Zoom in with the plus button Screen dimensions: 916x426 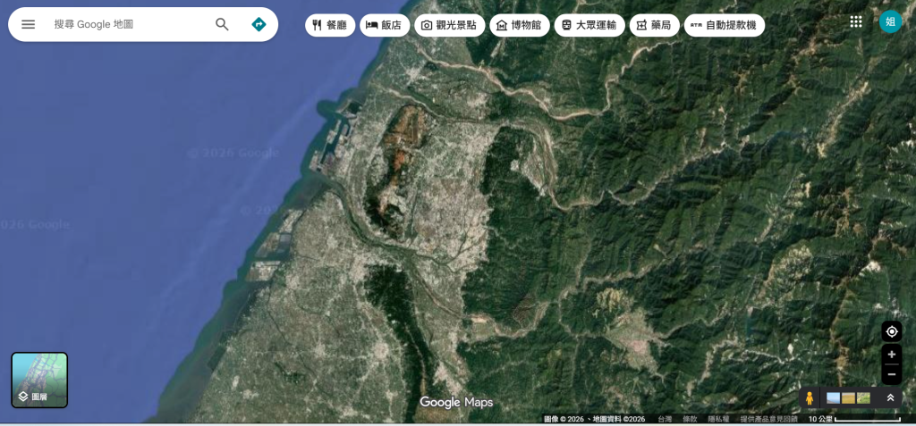coord(891,355)
